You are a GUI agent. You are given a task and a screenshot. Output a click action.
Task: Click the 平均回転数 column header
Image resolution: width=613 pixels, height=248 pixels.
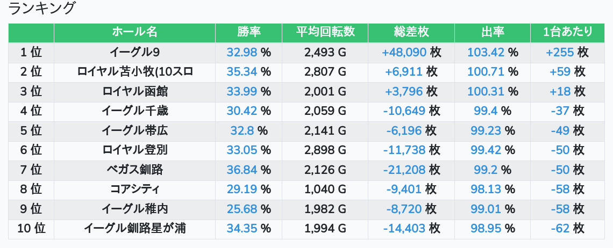325,32
